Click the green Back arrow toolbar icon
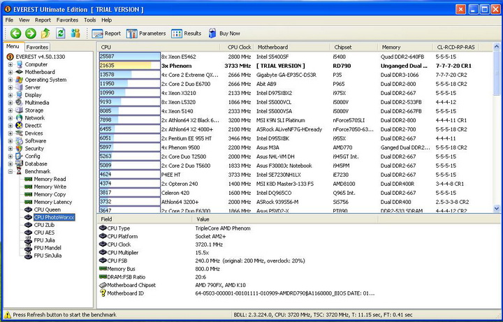The height and width of the screenshot is (322, 503). coord(15,33)
